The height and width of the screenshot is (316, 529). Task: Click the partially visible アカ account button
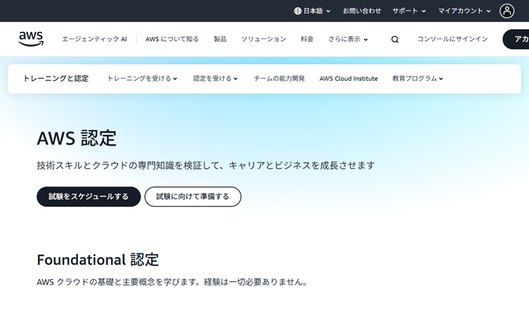tap(516, 39)
